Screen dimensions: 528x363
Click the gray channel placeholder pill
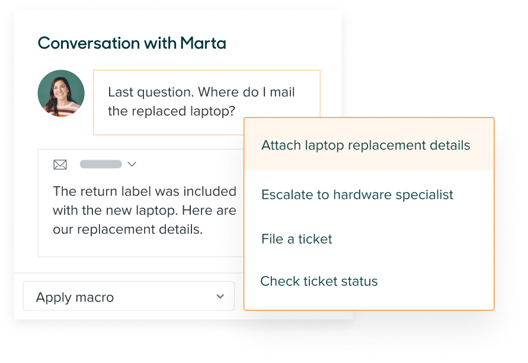[101, 164]
